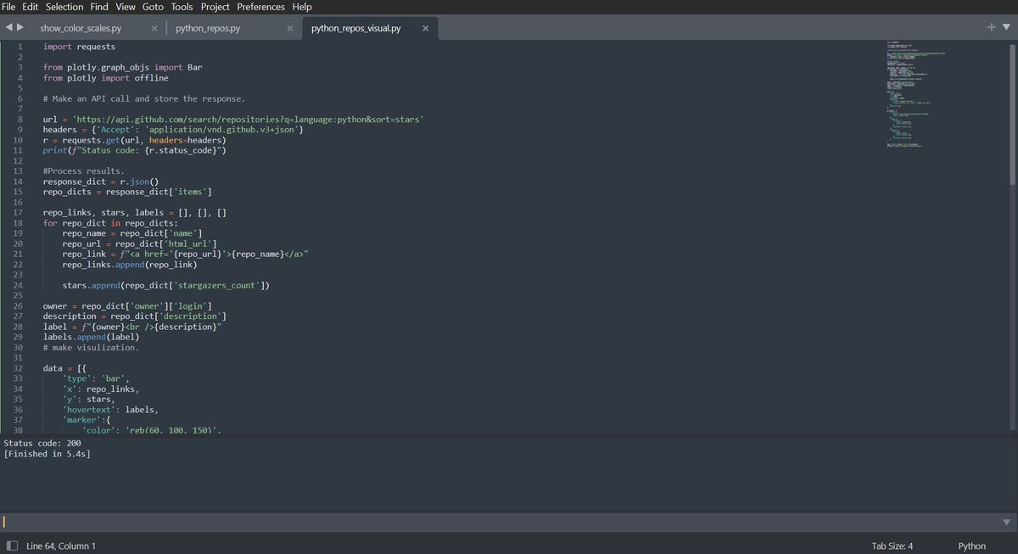
Task: Open the Help menu
Action: 302,6
